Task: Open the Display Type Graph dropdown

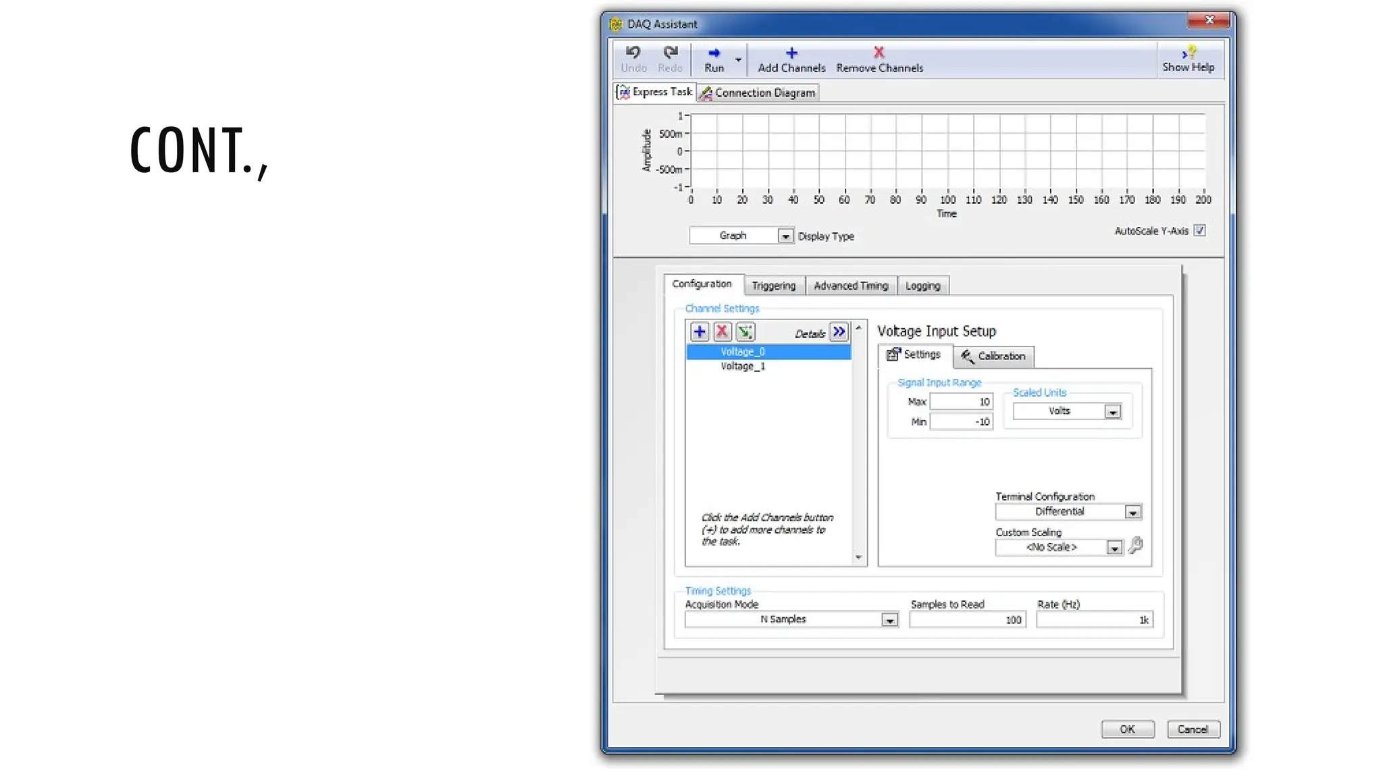Action: [785, 236]
